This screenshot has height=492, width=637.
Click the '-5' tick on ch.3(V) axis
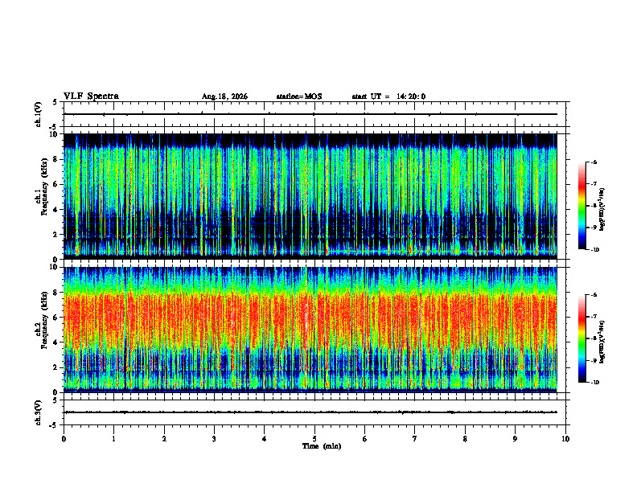point(54,425)
